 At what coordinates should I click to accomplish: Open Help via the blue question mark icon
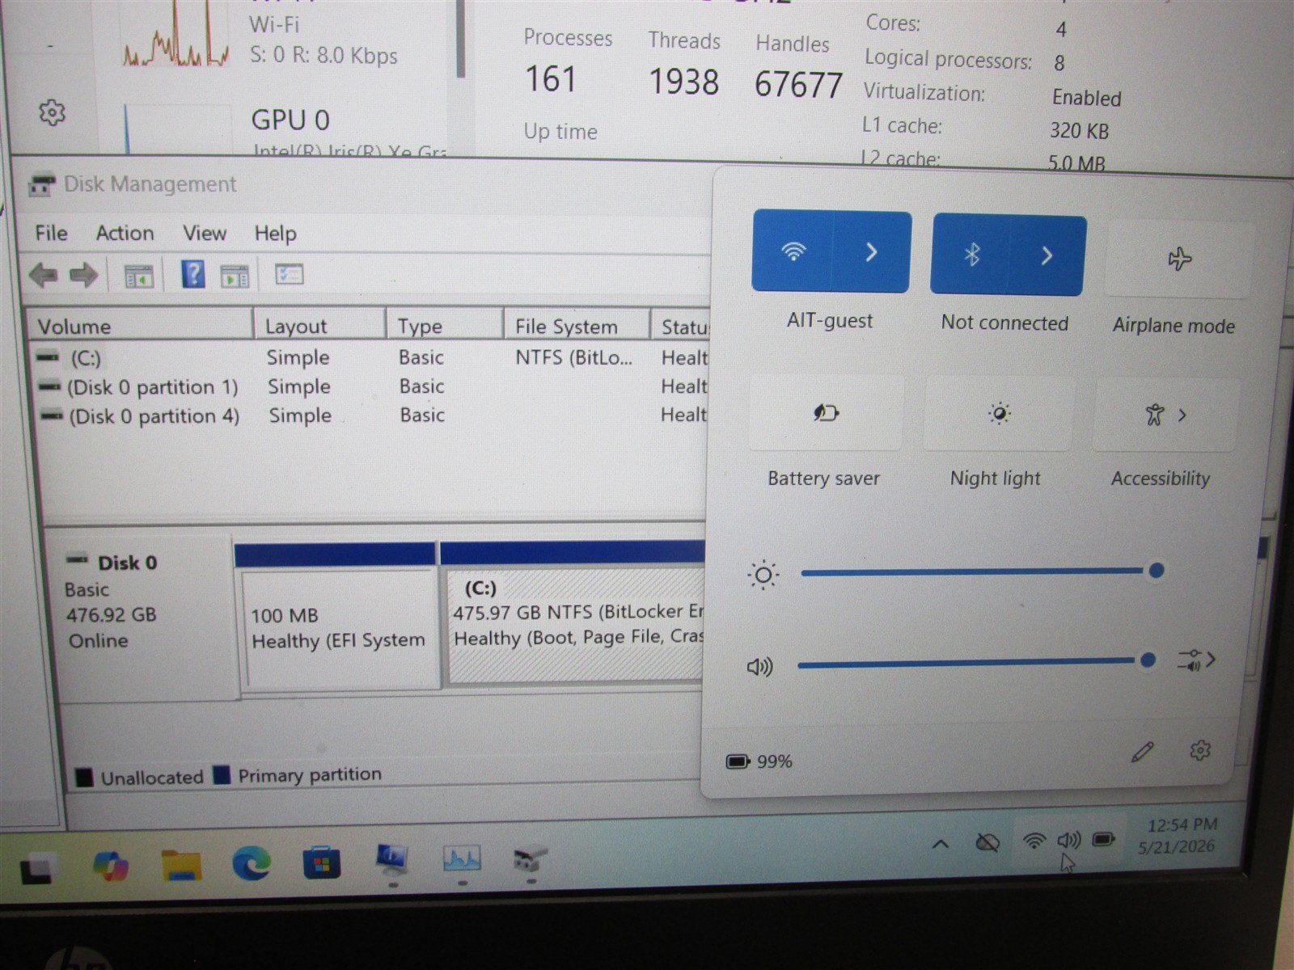pos(192,275)
